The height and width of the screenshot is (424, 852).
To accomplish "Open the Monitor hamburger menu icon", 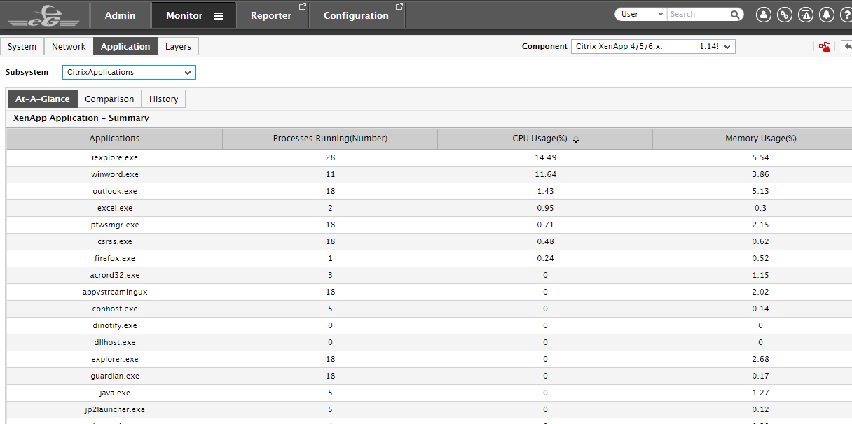I will click(x=218, y=16).
